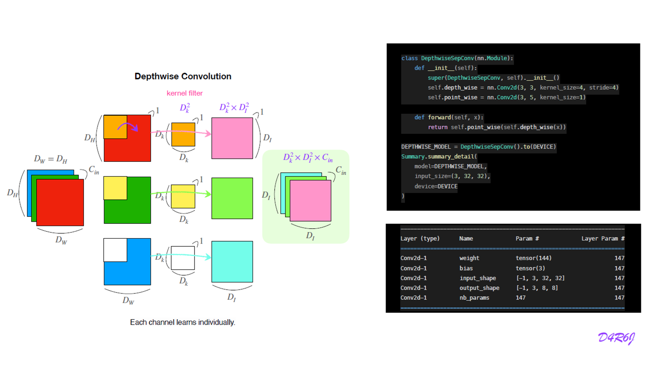Screen dimensions: 649x365
Task: Click the light green output square
Action: 232,198
